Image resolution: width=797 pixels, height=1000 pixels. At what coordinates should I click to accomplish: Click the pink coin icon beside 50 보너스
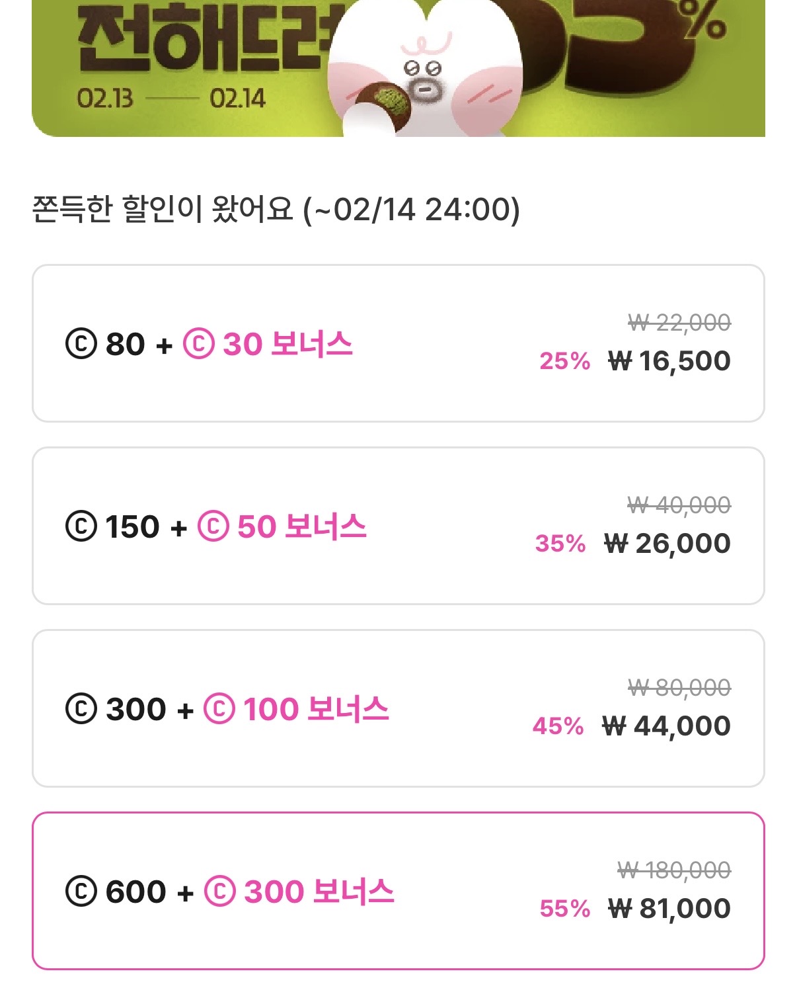click(x=213, y=527)
